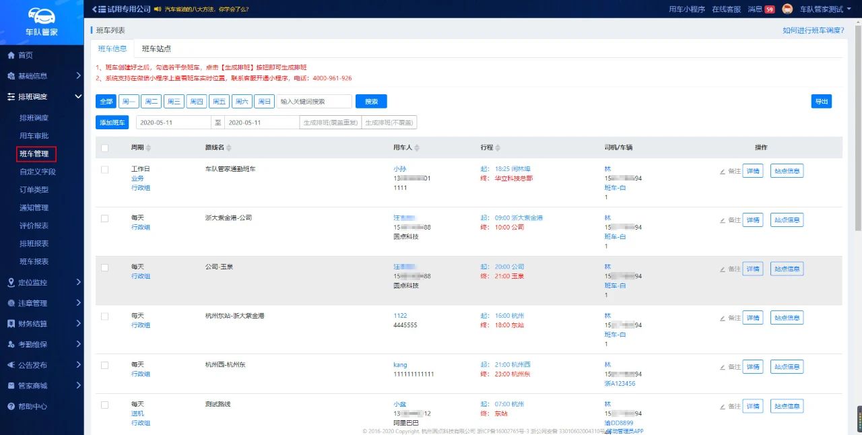Click the 周期 column sort arrows
The height and width of the screenshot is (435, 862).
(x=149, y=147)
